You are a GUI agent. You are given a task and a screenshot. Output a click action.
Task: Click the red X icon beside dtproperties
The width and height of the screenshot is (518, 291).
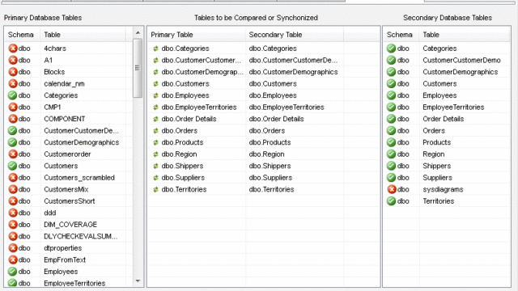coord(13,248)
